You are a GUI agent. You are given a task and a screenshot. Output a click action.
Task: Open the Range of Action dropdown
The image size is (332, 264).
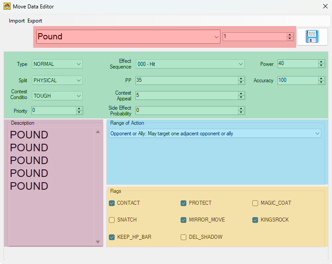click(215, 134)
